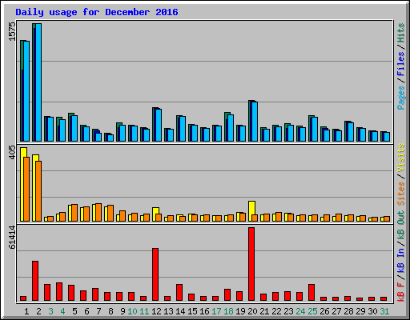Click the yellow visits bar for day 1
The height and width of the screenshot is (320, 410).
[22, 185]
